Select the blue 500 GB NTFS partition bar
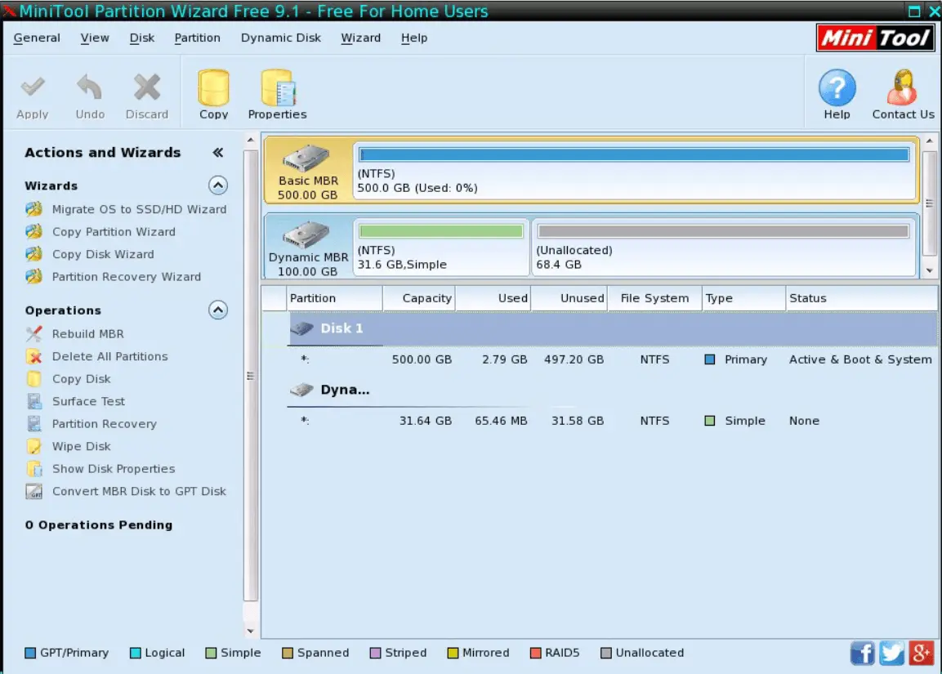 point(634,155)
